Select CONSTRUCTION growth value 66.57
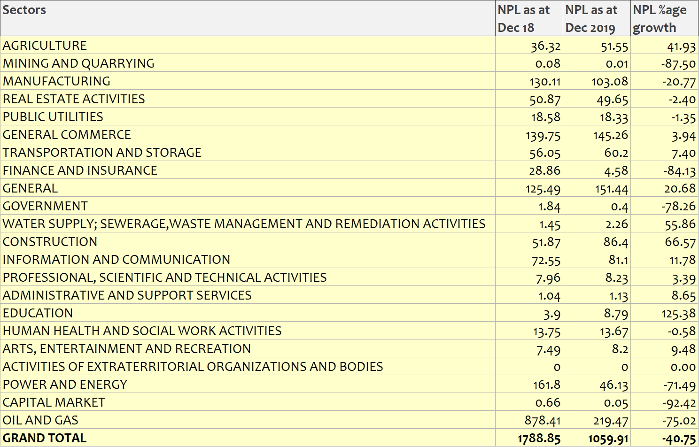This screenshot has height=447, width=699. coord(680,242)
